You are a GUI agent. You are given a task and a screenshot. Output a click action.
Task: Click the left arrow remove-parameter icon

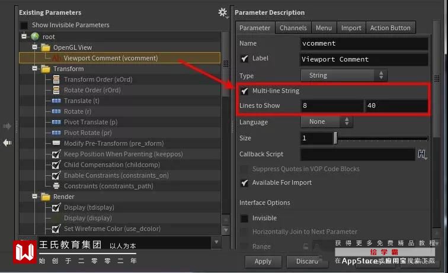(x=7, y=143)
